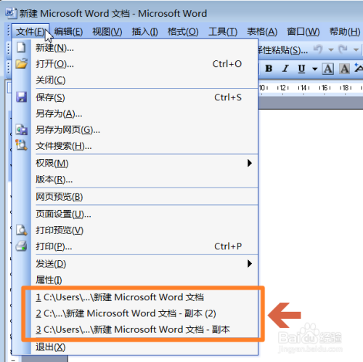The height and width of the screenshot is (362, 363).
Task: Expand the 权限(M) submenu
Action: click(x=135, y=164)
